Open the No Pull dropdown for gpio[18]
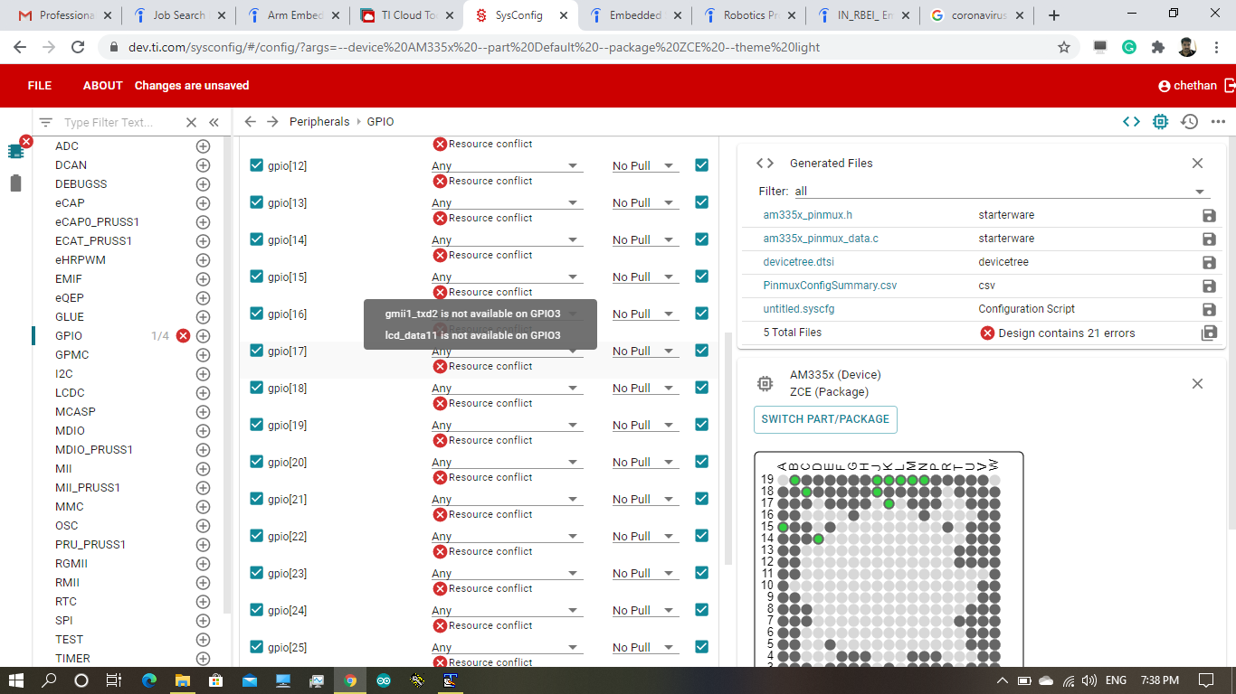Viewport: 1236px width, 694px height. [643, 387]
